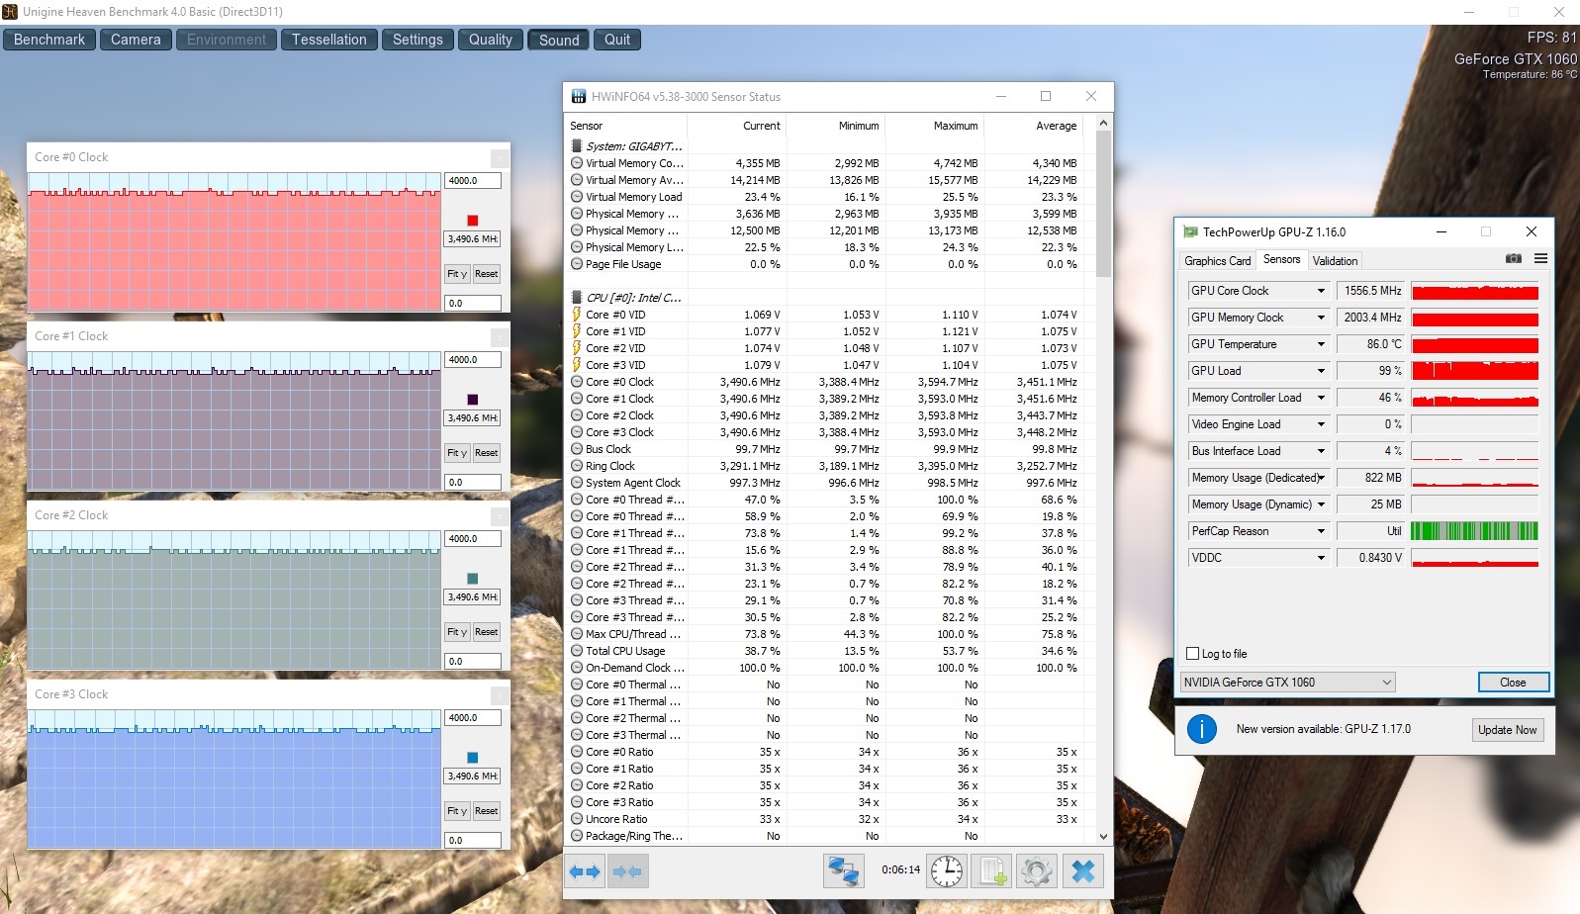Click the sensor icon beside Bus Clock
This screenshot has height=914, width=1580.
tap(577, 449)
